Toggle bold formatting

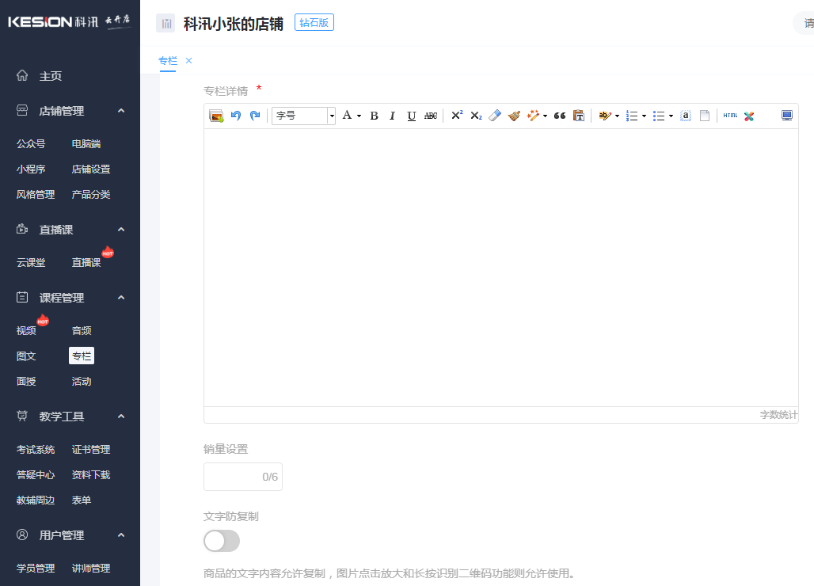374,116
